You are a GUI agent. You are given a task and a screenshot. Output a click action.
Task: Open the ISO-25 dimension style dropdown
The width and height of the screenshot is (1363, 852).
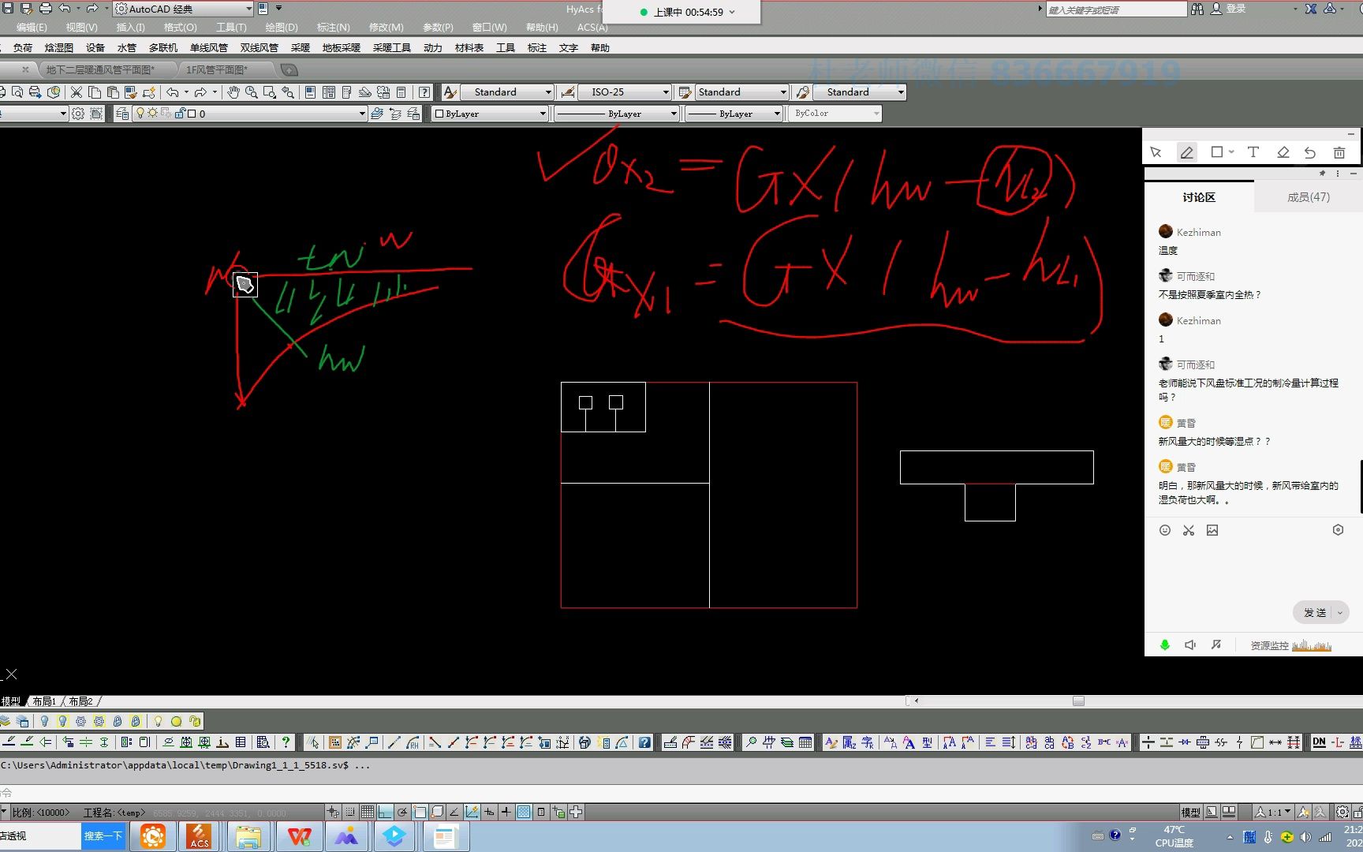coord(625,92)
